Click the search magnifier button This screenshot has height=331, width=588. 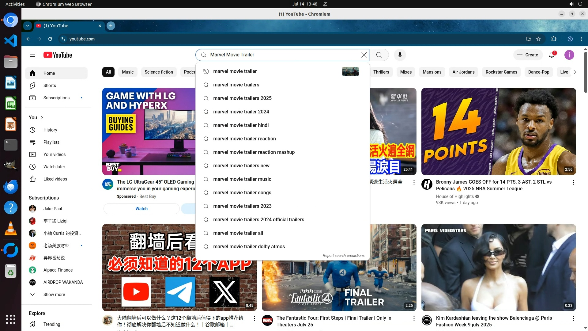[x=379, y=55]
